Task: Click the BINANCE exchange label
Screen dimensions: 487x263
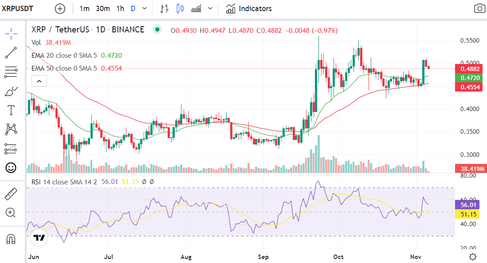Action: pyautogui.click(x=128, y=30)
